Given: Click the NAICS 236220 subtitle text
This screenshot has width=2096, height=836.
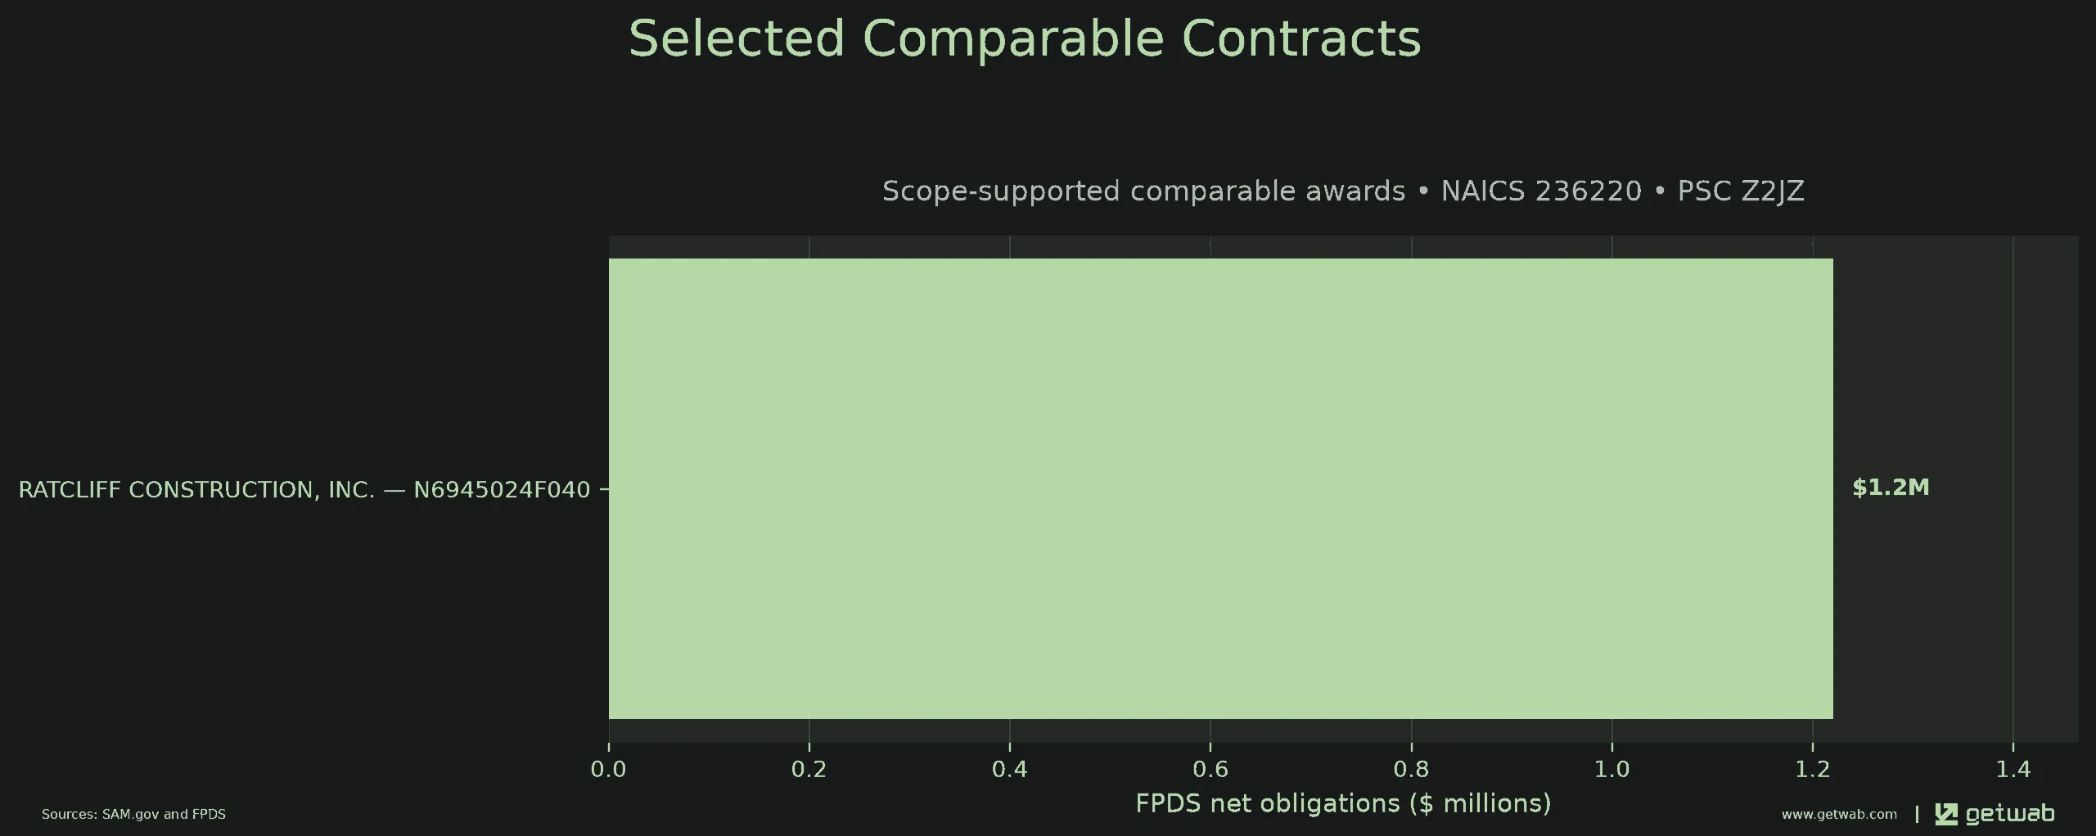Looking at the screenshot, I should click(x=1541, y=191).
